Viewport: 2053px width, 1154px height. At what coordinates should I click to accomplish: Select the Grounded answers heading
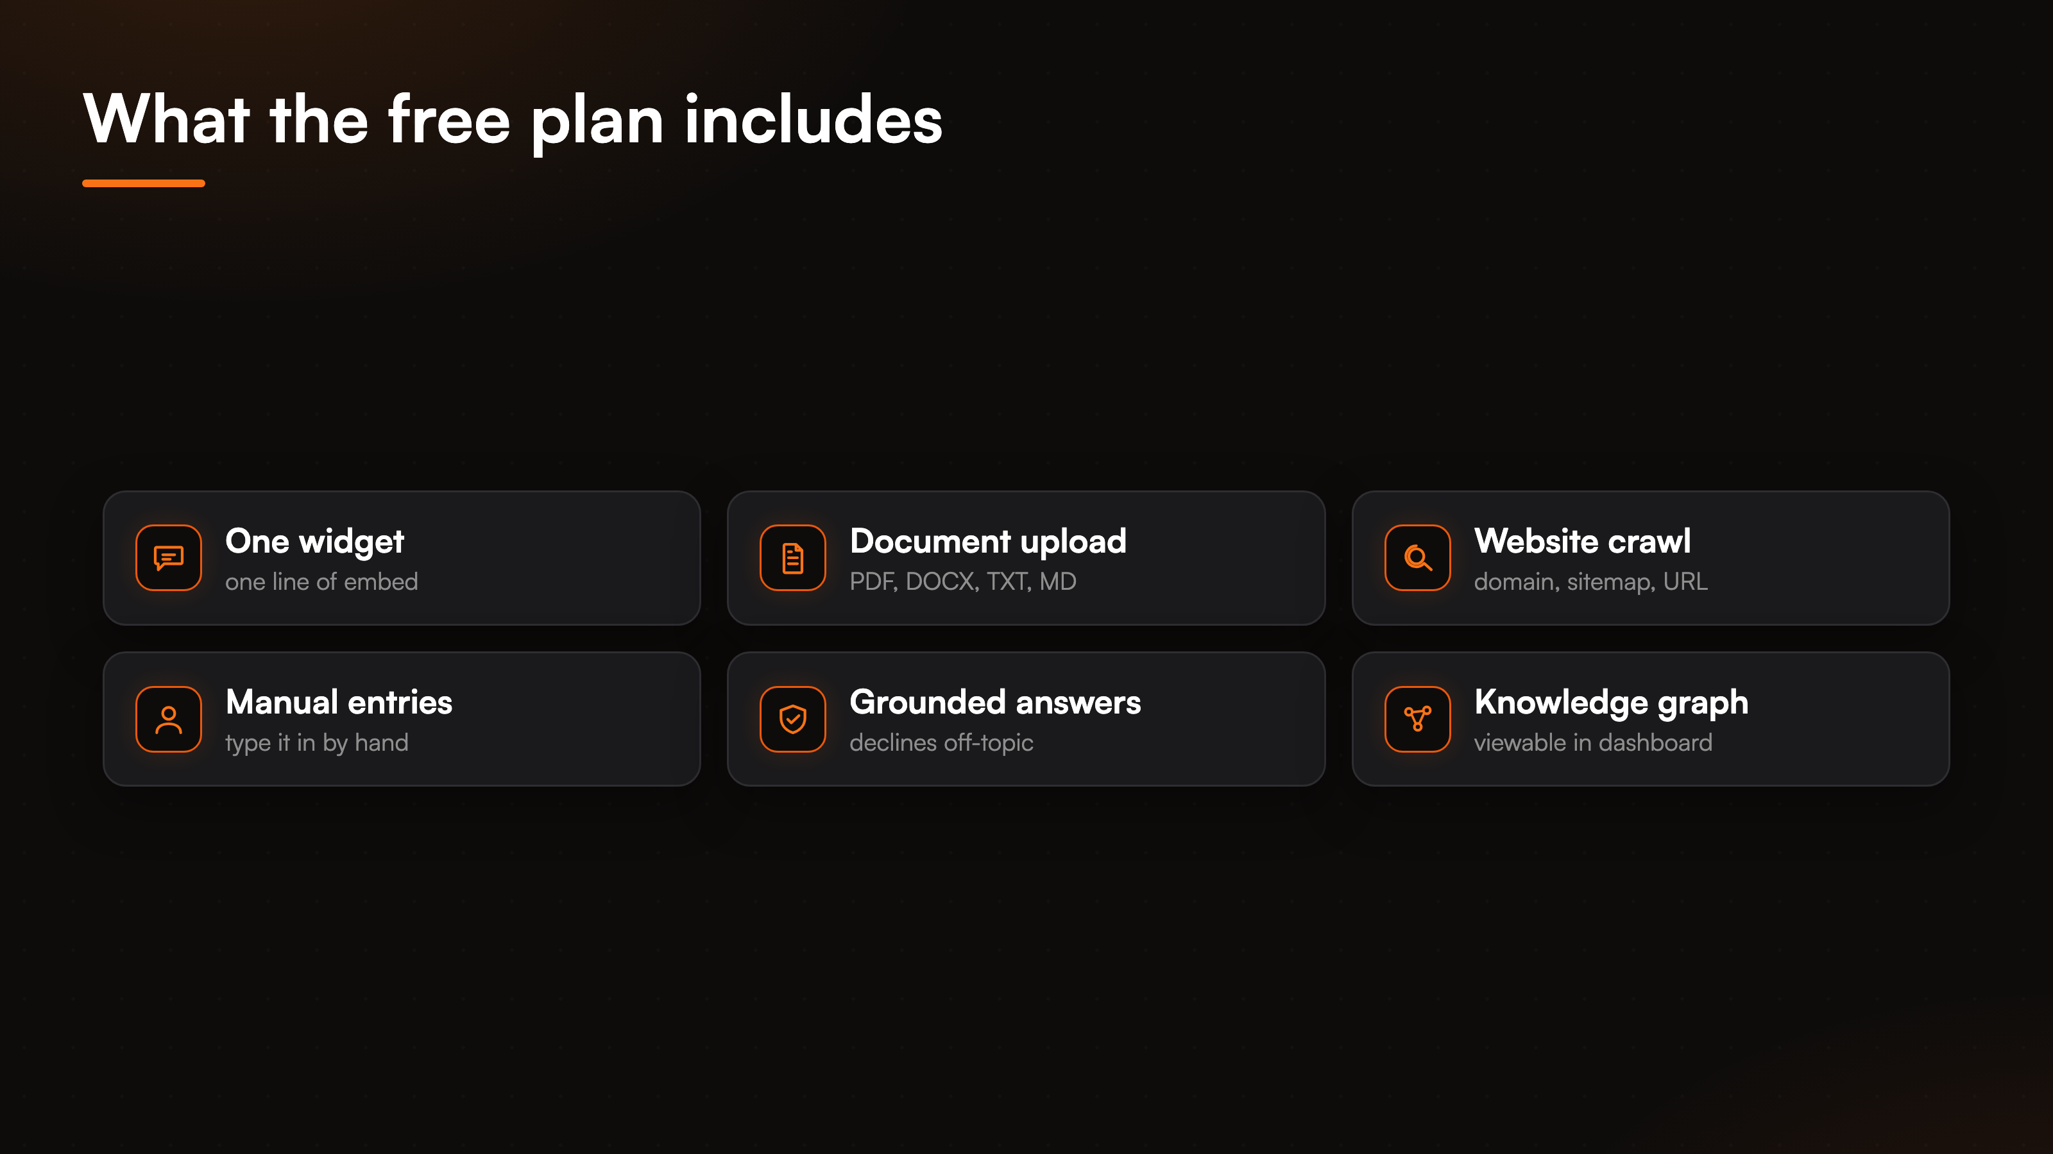[994, 703]
